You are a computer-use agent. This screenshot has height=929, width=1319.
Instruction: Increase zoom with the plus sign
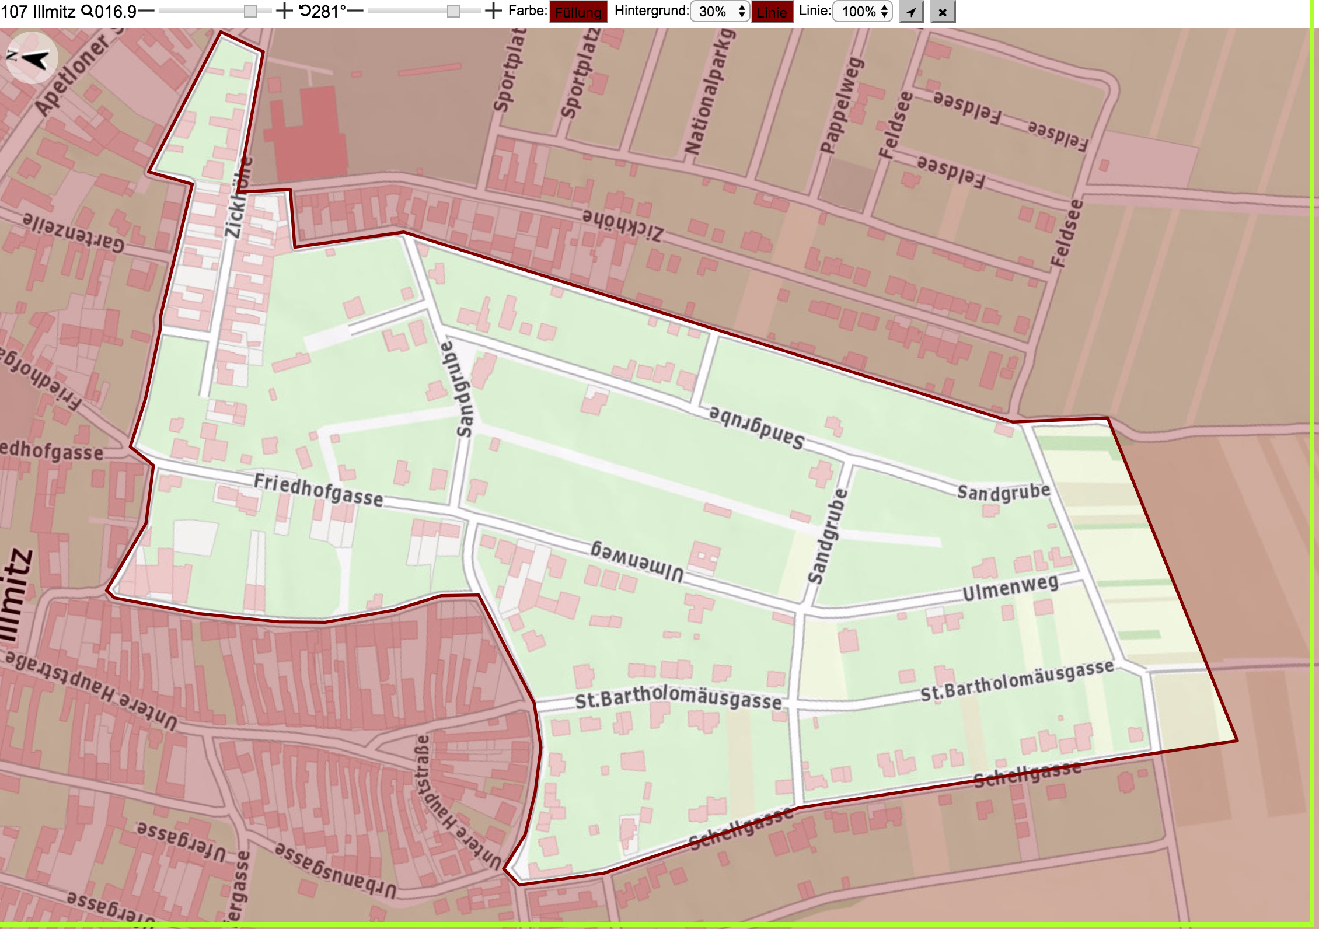point(284,11)
